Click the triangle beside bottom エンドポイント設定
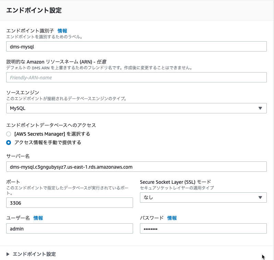Viewport: 274px width, 260px height. pyautogui.click(x=8, y=254)
